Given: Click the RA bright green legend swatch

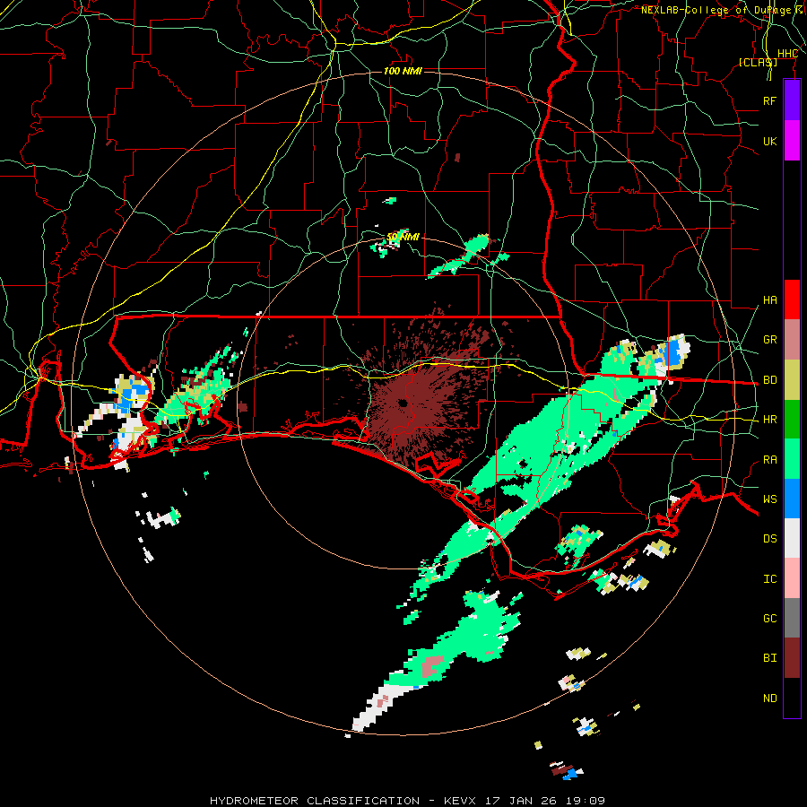Looking at the screenshot, I should tap(792, 459).
